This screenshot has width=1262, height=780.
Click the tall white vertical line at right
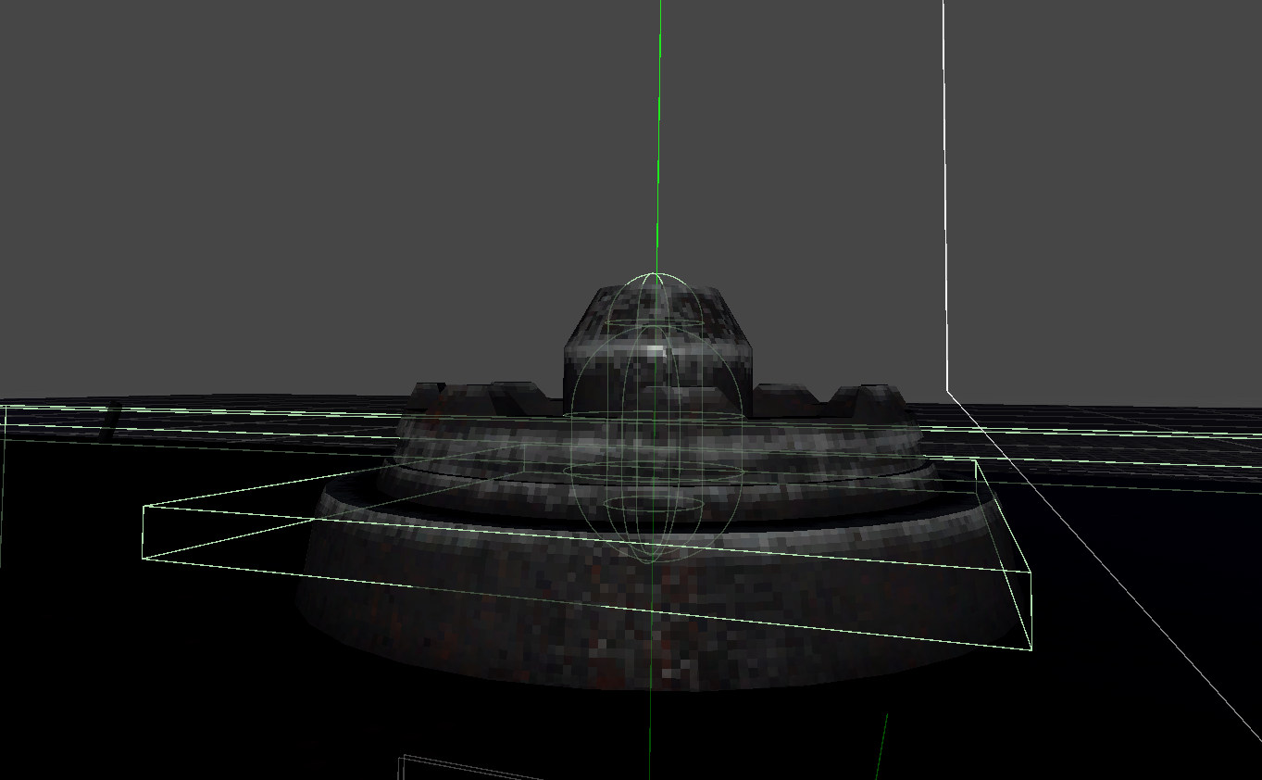[945, 195]
